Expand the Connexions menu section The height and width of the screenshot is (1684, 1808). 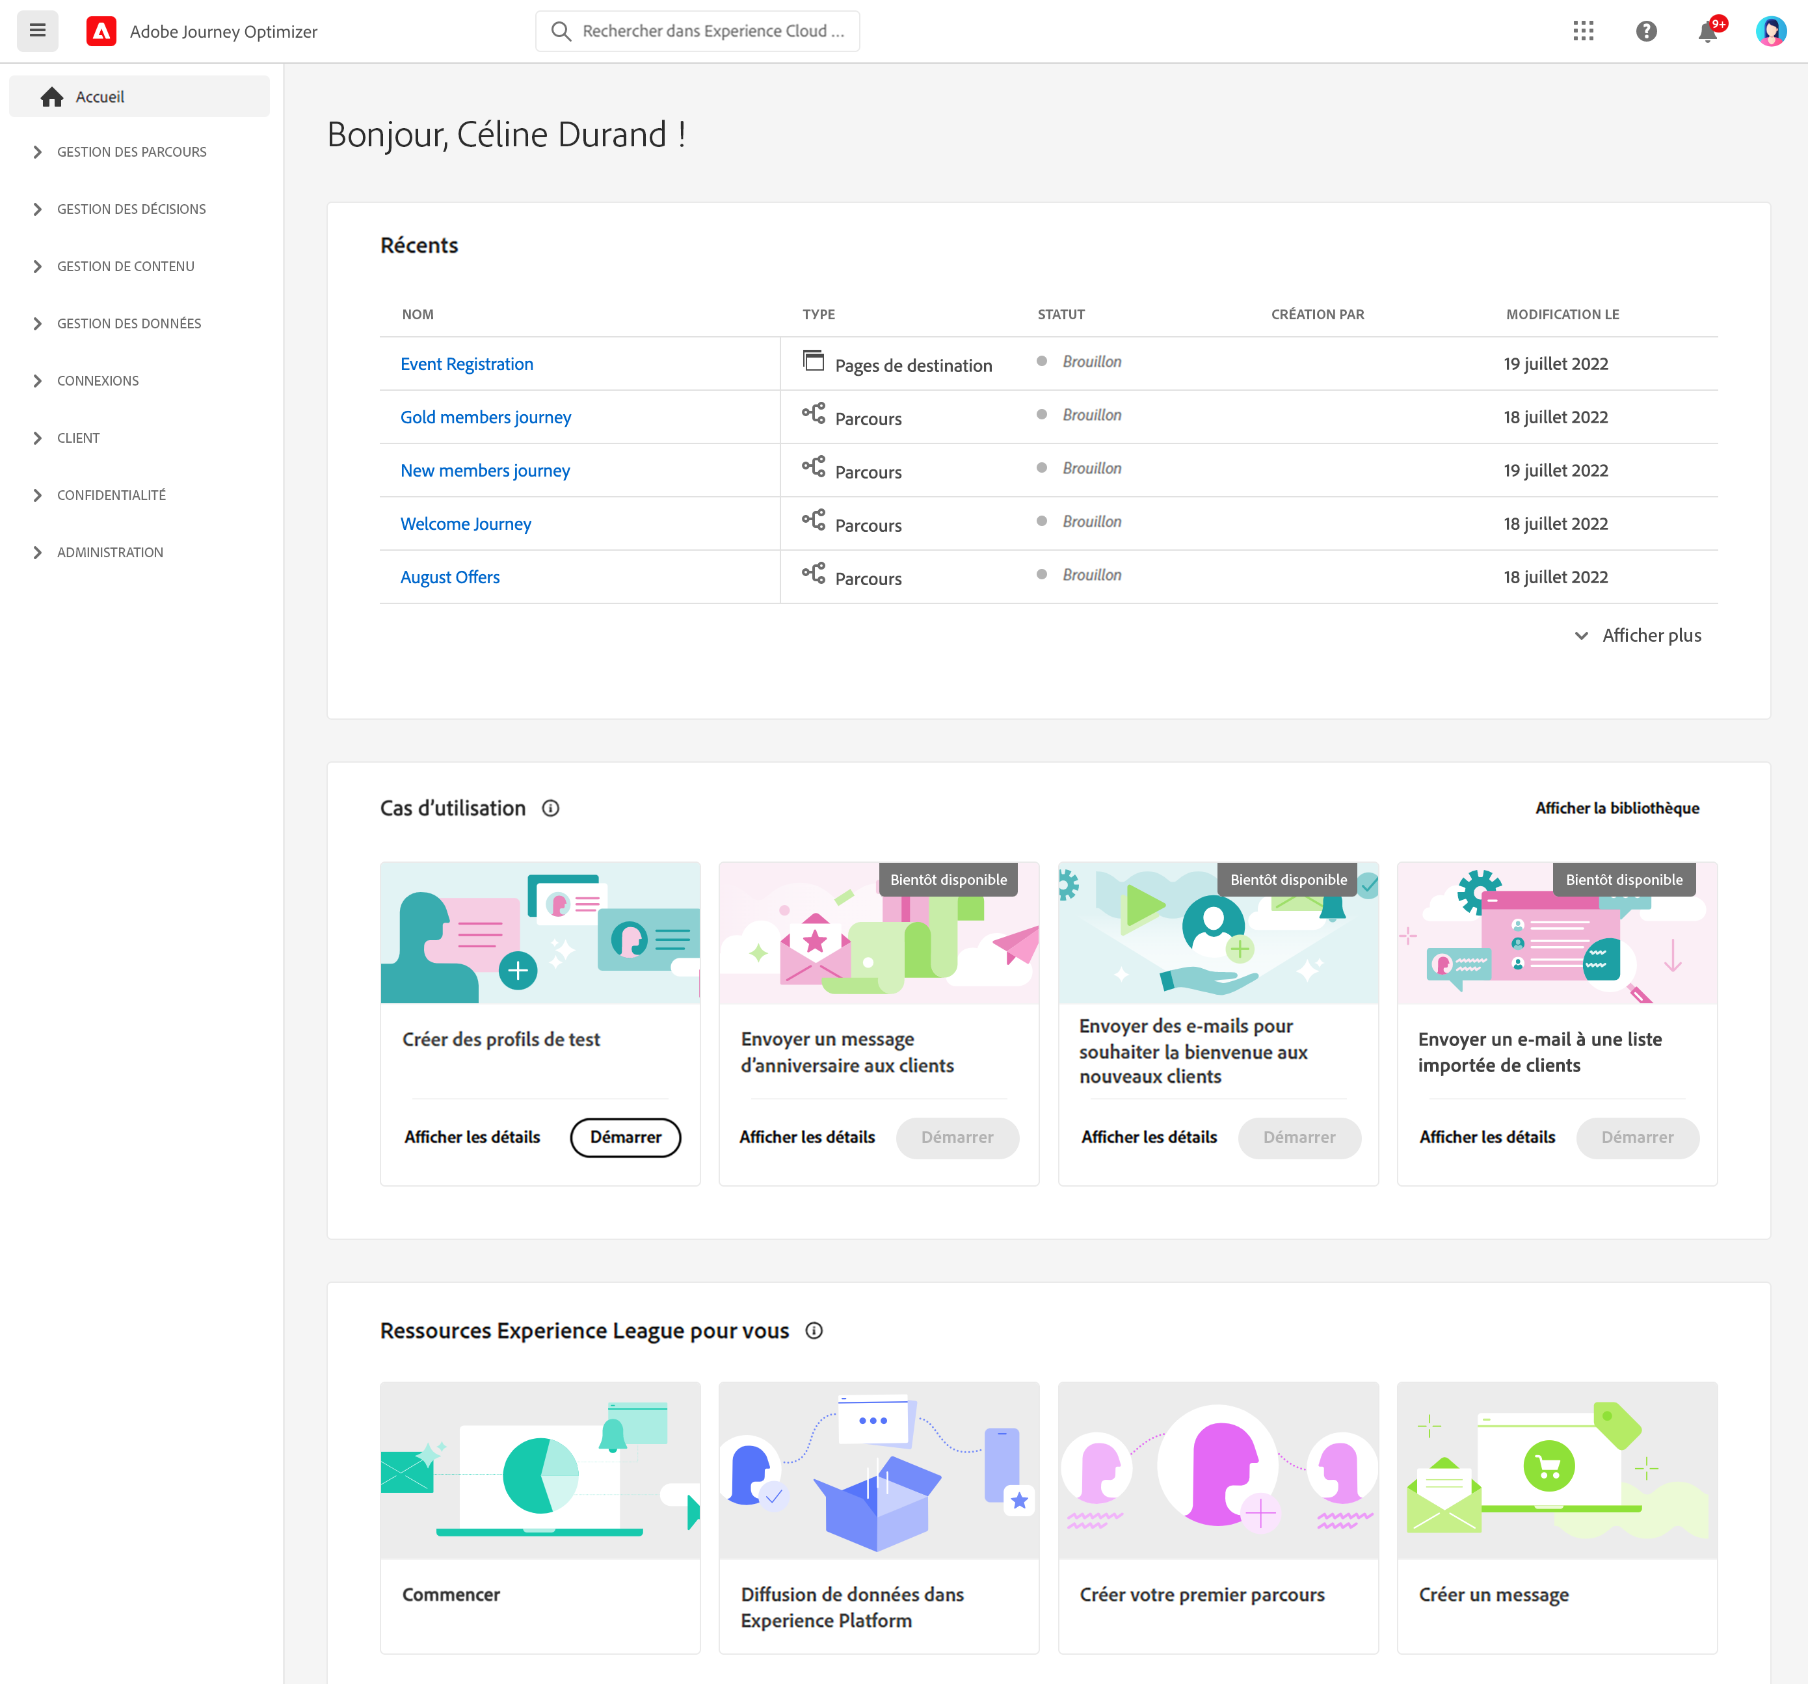click(x=98, y=381)
